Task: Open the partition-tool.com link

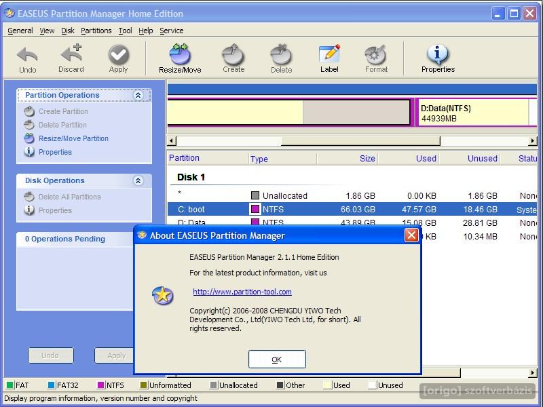Action: pyautogui.click(x=242, y=292)
